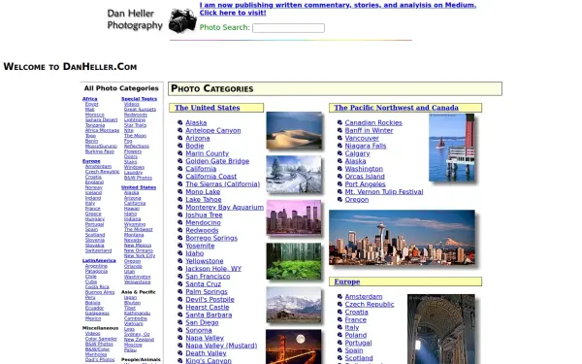Open Mt. Vernon Tulip Festival photos
The width and height of the screenshot is (582, 364).
click(384, 192)
